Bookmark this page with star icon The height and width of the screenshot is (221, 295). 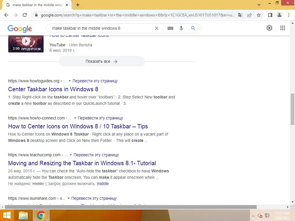(x=259, y=15)
